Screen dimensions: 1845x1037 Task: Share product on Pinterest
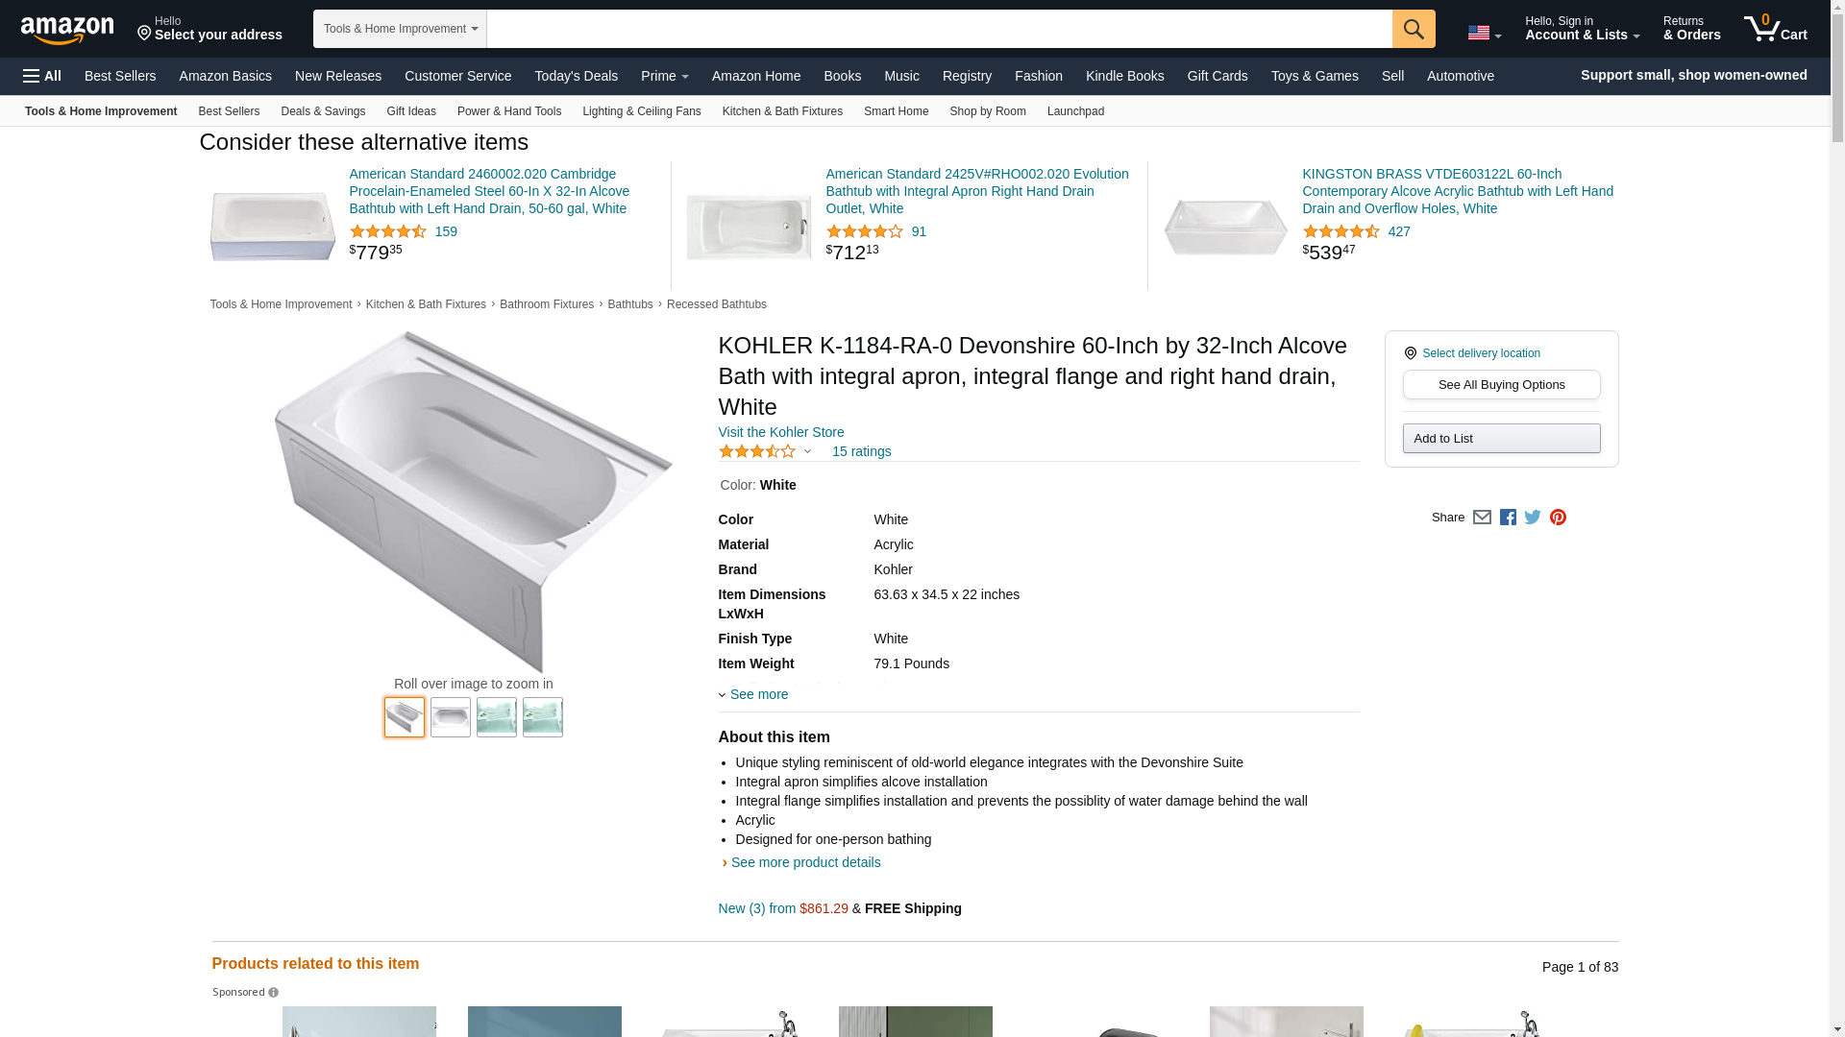pyautogui.click(x=1558, y=518)
